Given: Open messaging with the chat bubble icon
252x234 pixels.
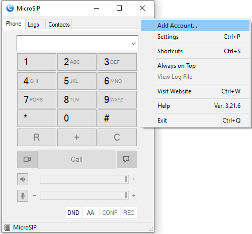Looking at the screenshot, I should point(127,159).
